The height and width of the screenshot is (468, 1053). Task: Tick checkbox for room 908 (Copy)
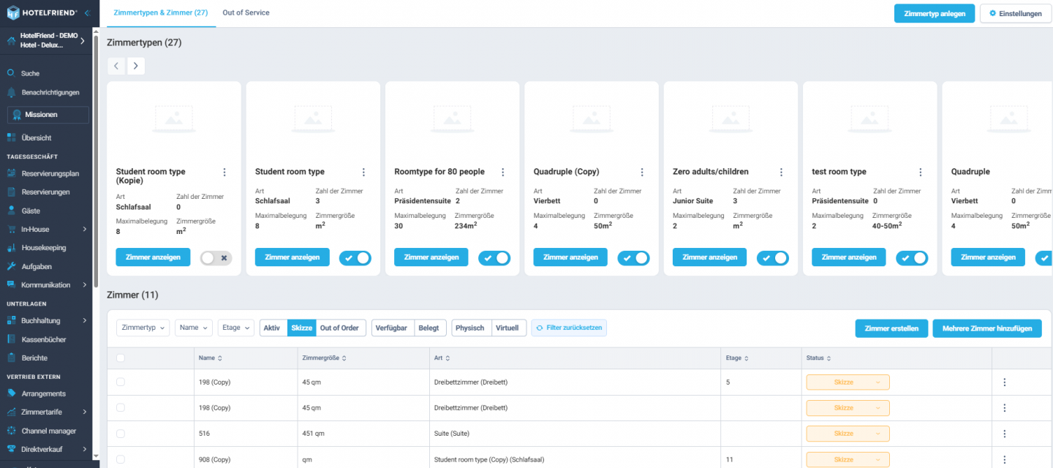point(121,459)
